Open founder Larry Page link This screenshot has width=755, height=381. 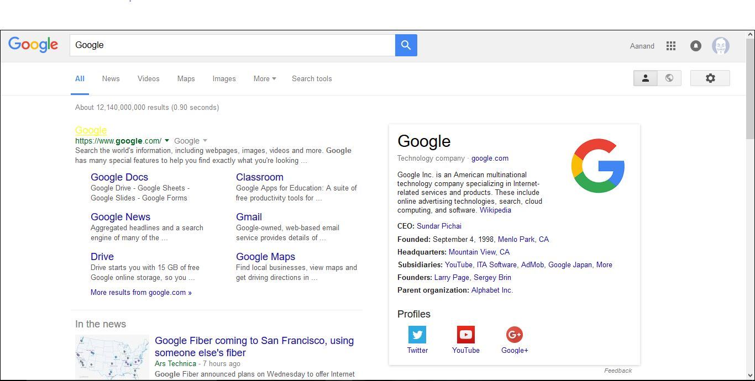point(452,278)
